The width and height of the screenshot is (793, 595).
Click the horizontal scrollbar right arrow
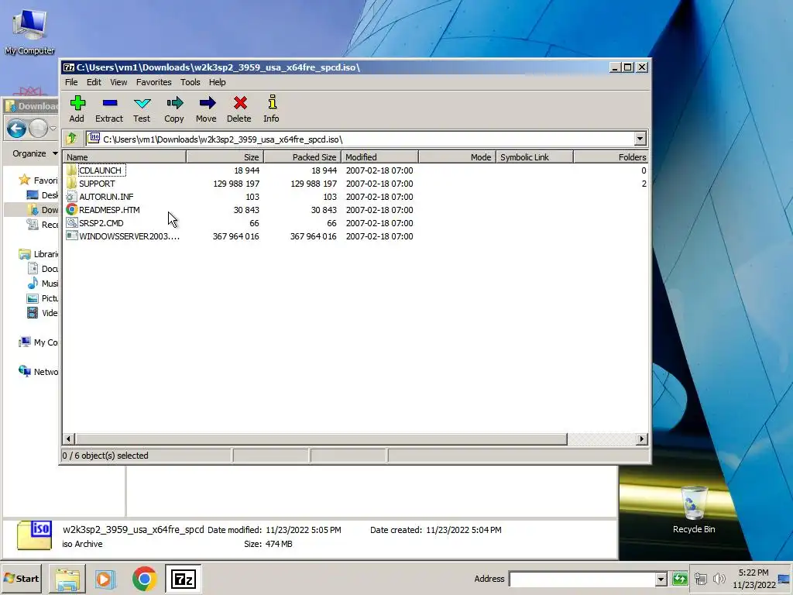[642, 439]
